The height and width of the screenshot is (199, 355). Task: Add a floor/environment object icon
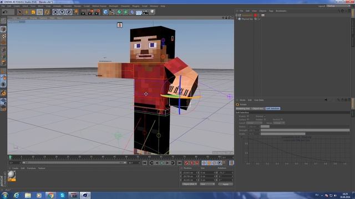[x=139, y=12]
